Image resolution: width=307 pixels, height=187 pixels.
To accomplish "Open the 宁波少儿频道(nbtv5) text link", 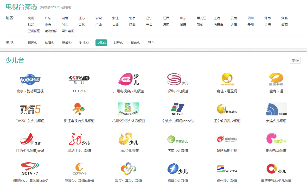I will point(178,121).
